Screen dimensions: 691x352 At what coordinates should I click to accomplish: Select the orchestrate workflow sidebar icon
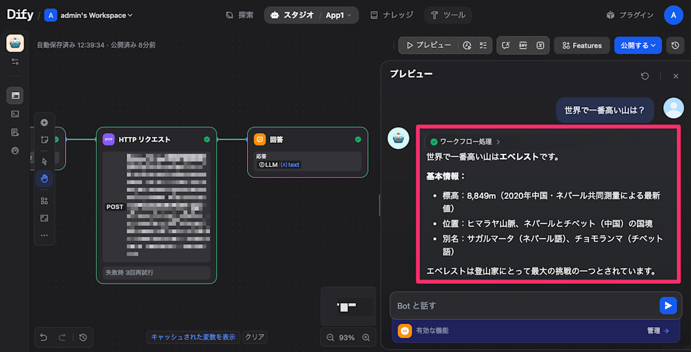coord(15,96)
